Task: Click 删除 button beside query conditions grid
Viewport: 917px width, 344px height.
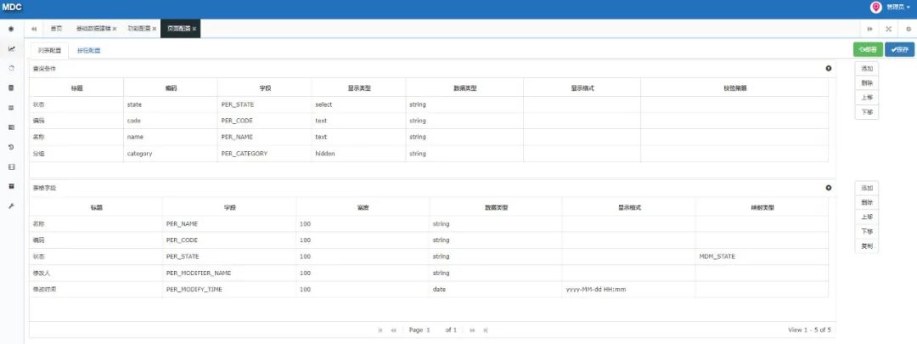Action: point(867,83)
